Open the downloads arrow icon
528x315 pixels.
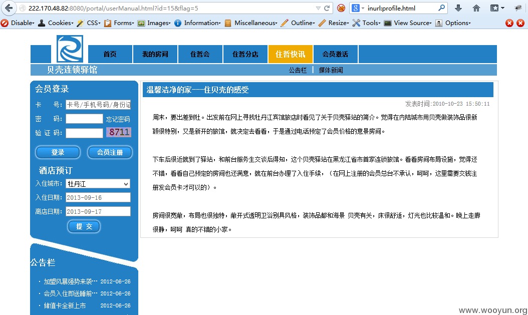tap(458, 8)
